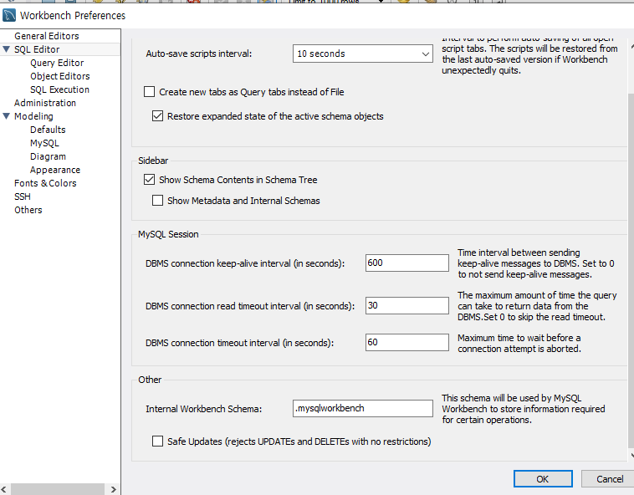Toggle Create new tabs as Query tabs checkbox
The width and height of the screenshot is (634, 495).
(149, 92)
